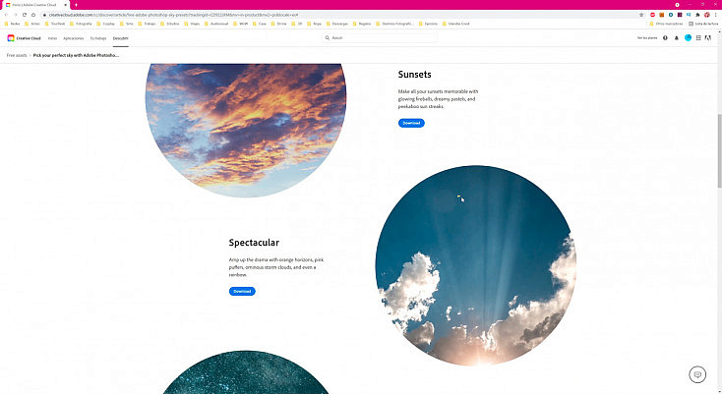
Task: Open the Aplicaciones tab
Action: (x=74, y=38)
